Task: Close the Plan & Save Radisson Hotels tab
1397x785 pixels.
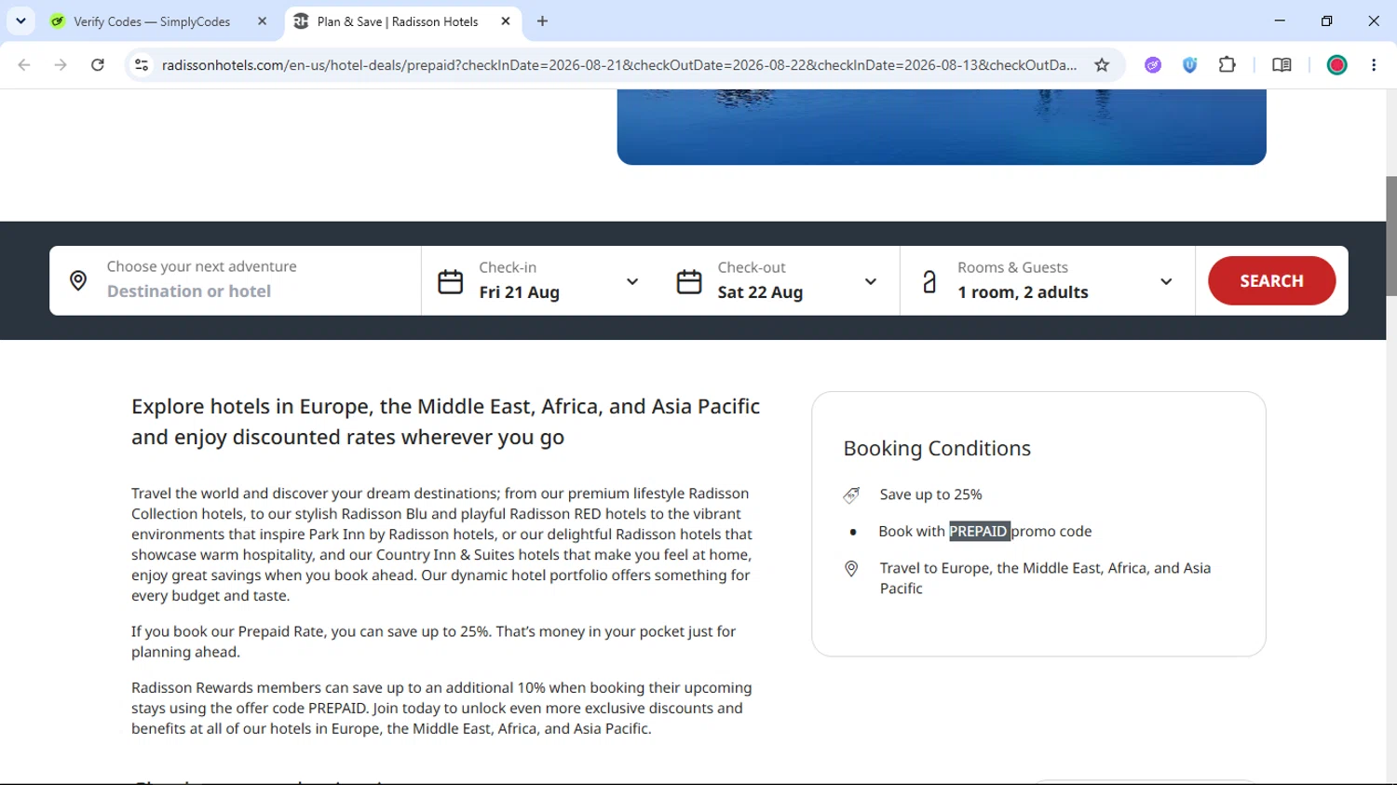Action: tap(506, 21)
